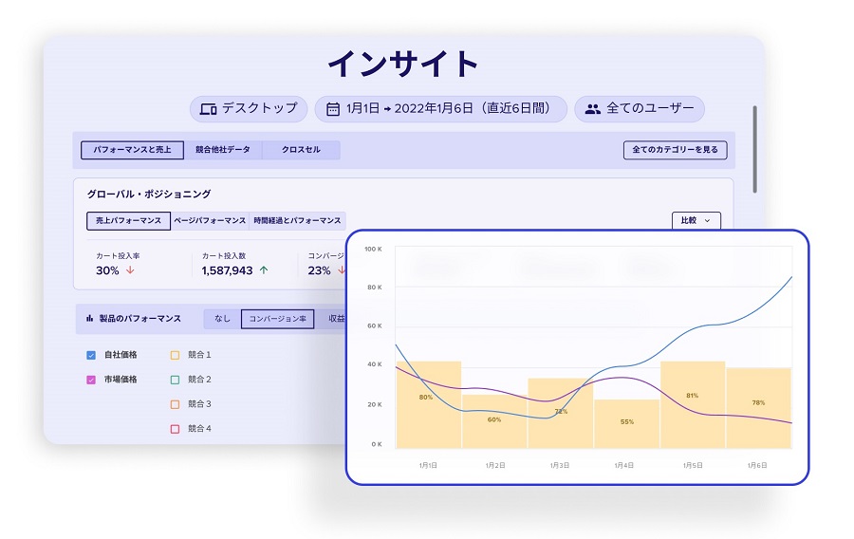
Task: Click the カート投入率 value 30%
Action: tap(107, 270)
